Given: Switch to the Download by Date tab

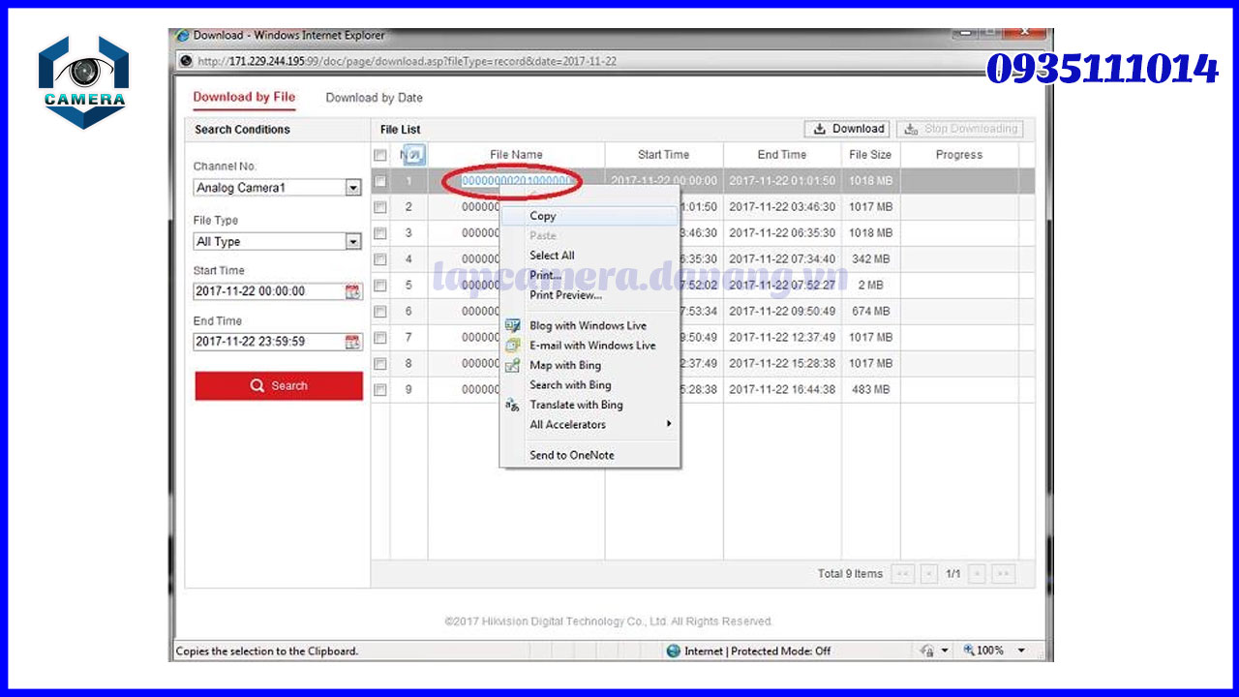Looking at the screenshot, I should 374,98.
